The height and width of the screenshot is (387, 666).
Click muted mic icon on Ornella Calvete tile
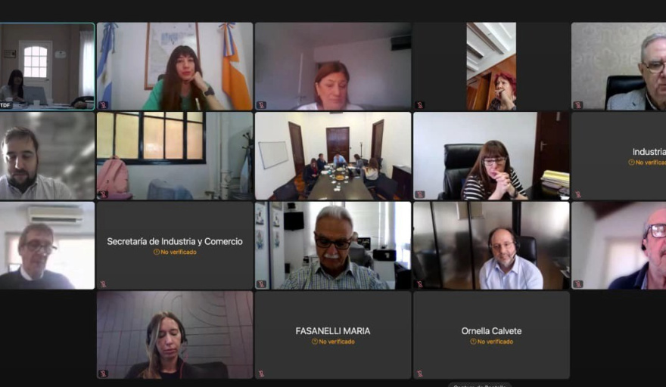419,374
